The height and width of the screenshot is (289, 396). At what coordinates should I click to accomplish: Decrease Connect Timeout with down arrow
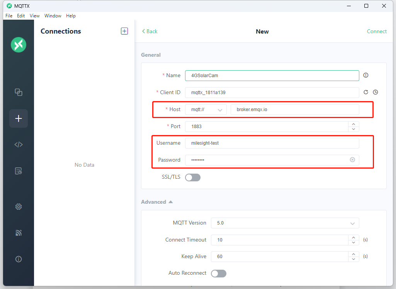click(354, 242)
